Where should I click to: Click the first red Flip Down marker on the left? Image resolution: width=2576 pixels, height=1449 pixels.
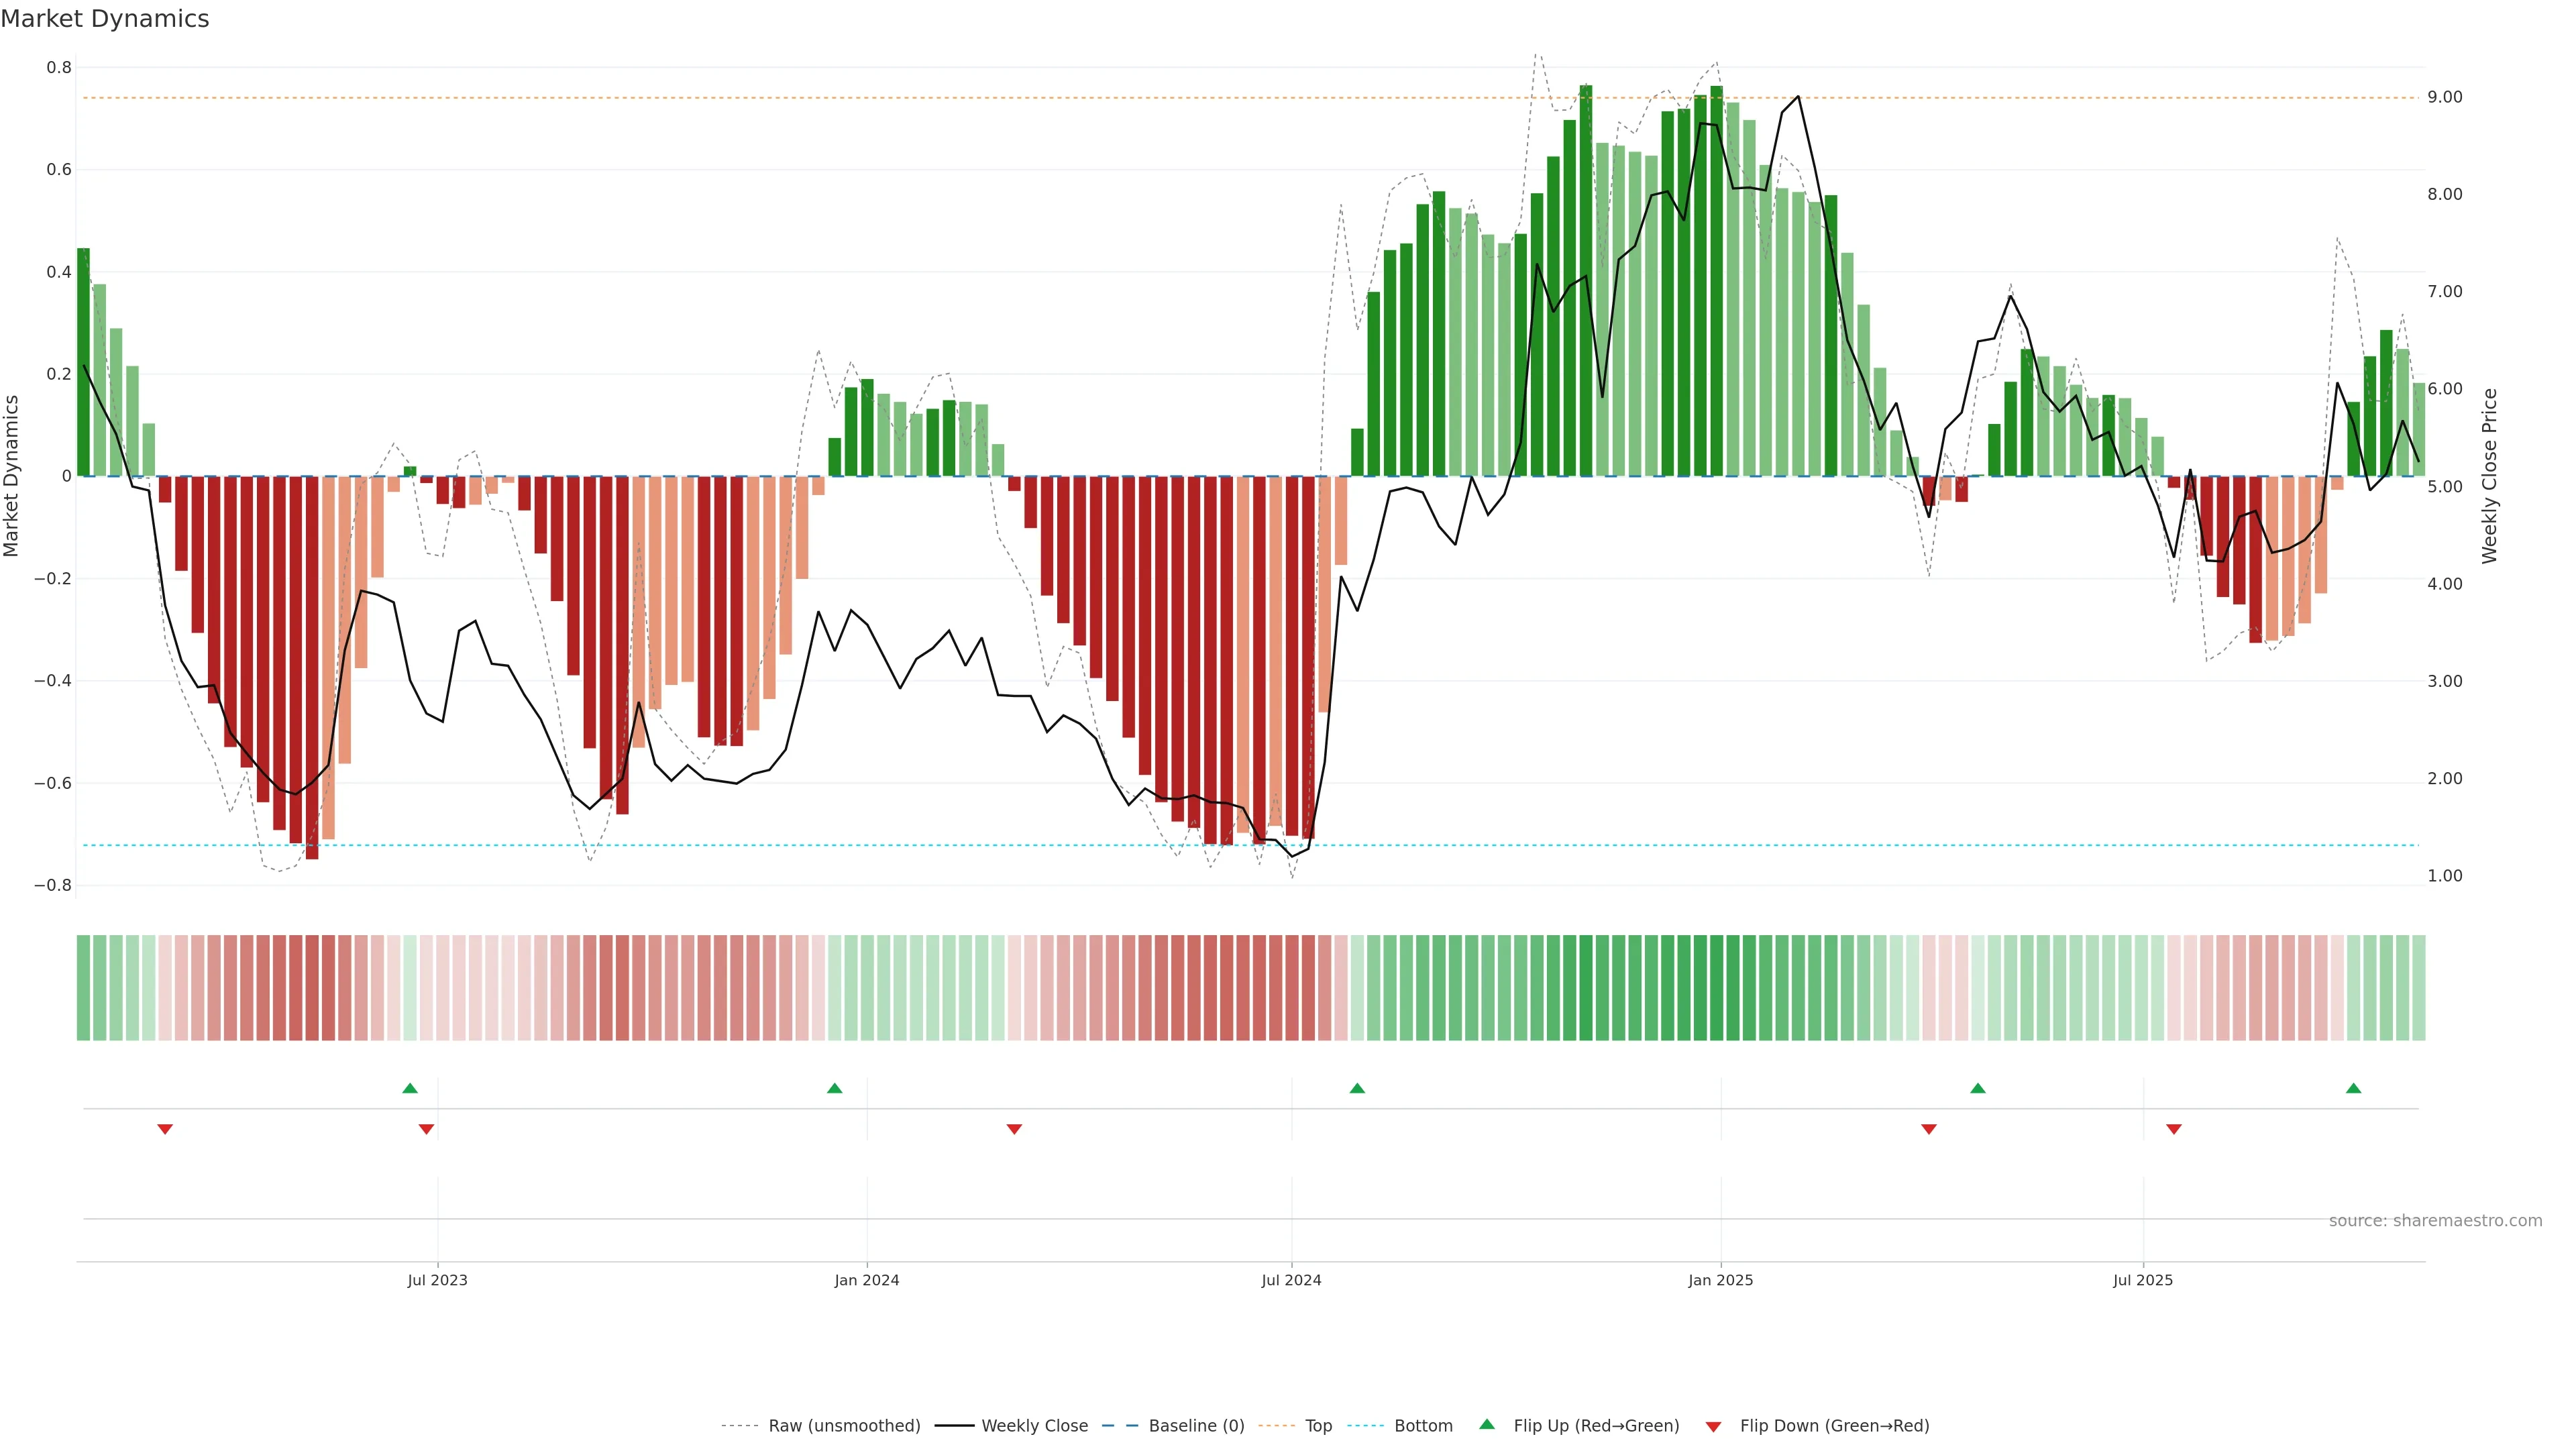(165, 1129)
